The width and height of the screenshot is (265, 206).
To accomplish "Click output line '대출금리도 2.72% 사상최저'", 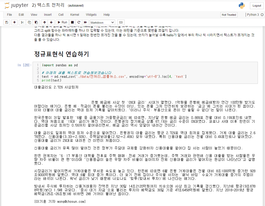I will point(56,87).
